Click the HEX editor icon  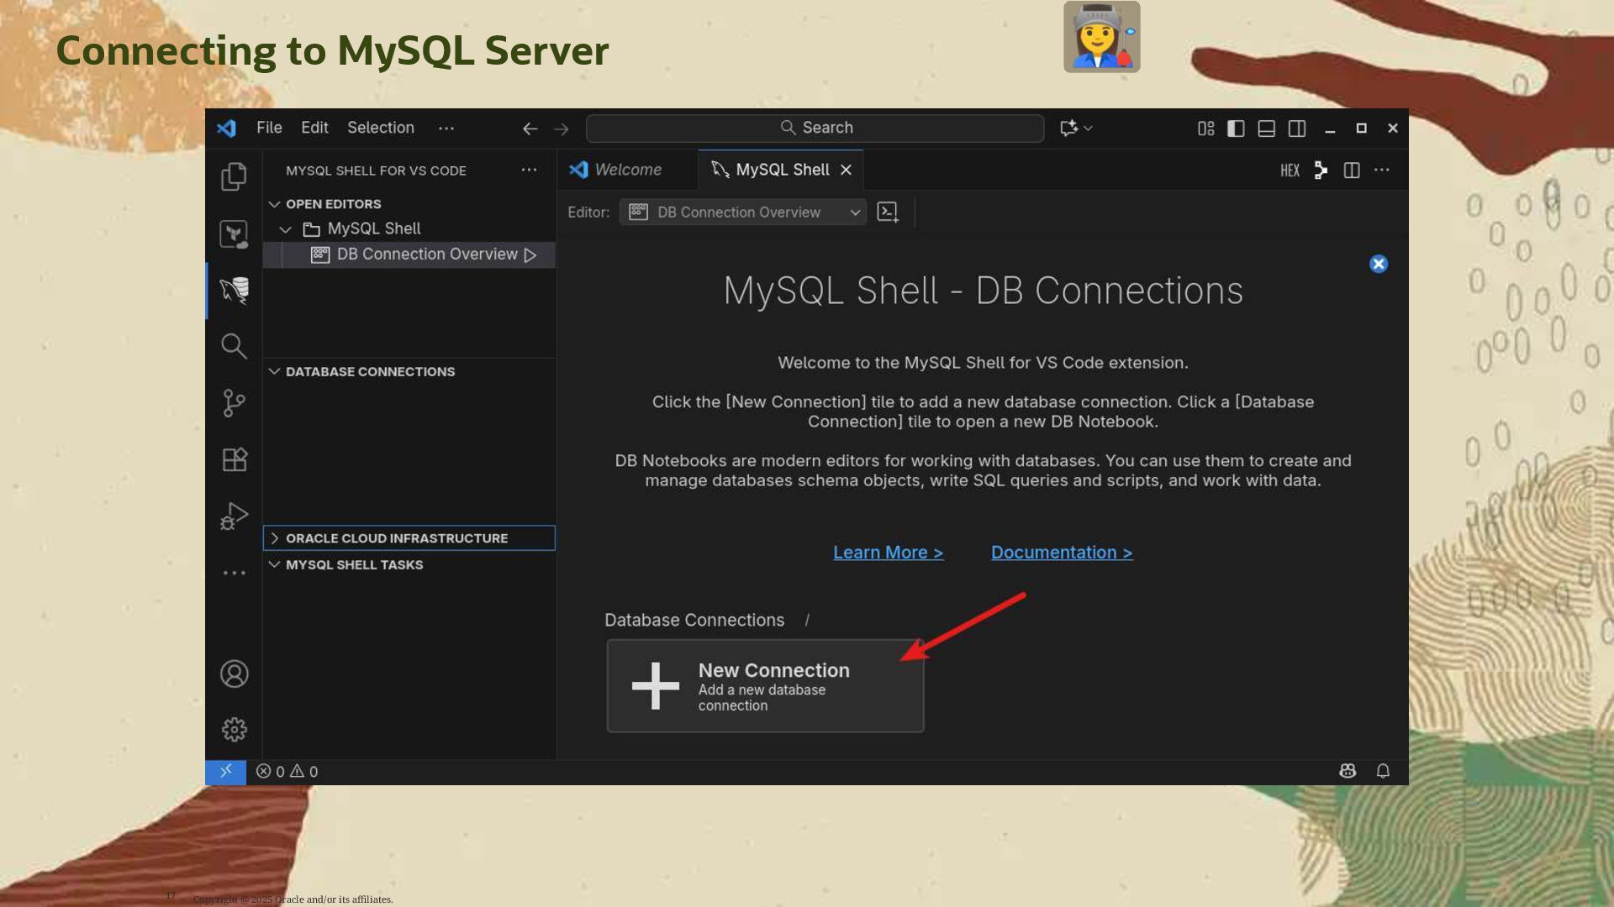coord(1290,170)
